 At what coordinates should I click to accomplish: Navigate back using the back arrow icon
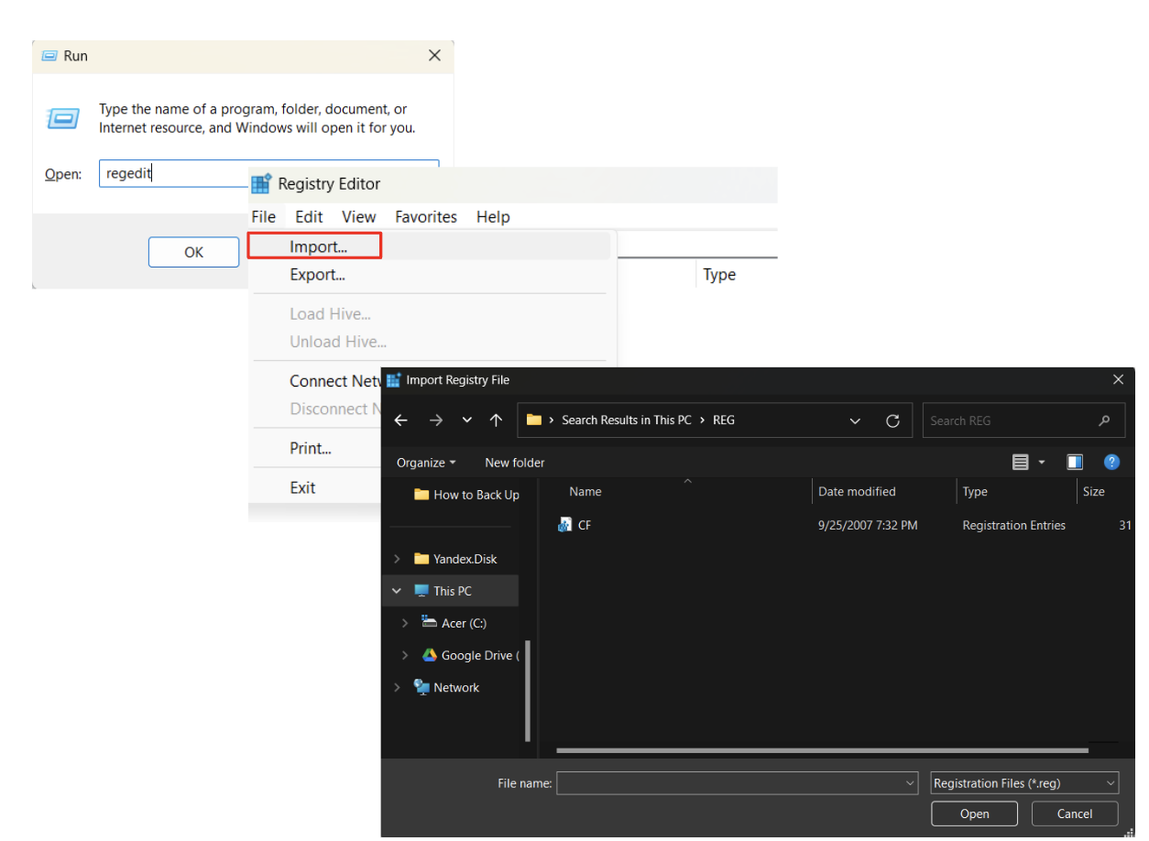tap(400, 420)
